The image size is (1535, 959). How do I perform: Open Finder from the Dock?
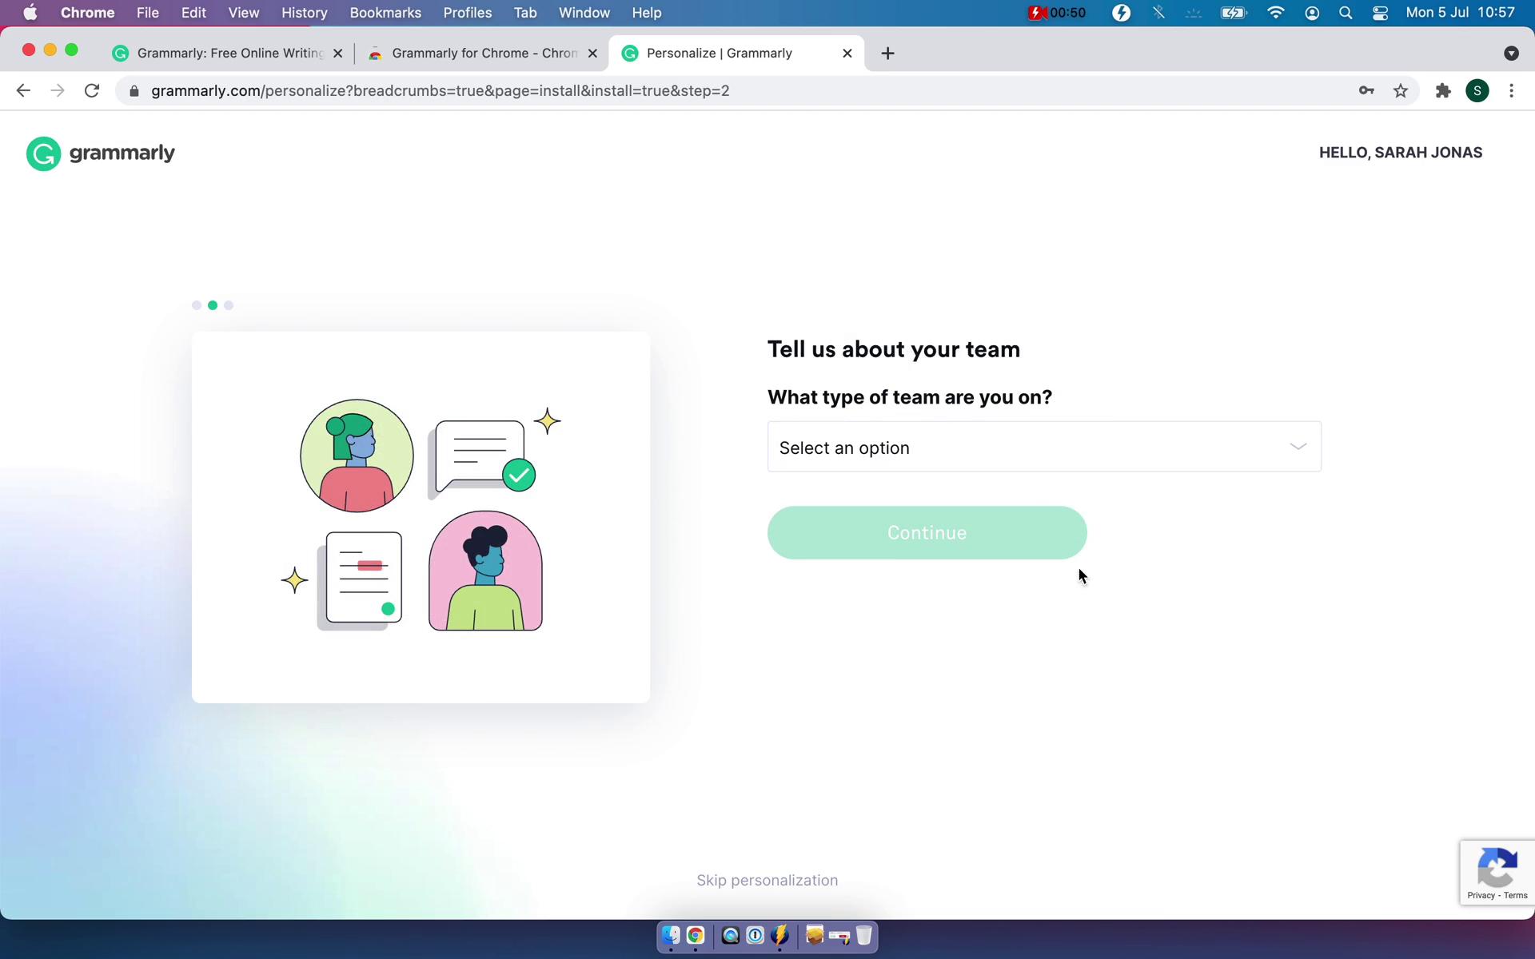(671, 935)
